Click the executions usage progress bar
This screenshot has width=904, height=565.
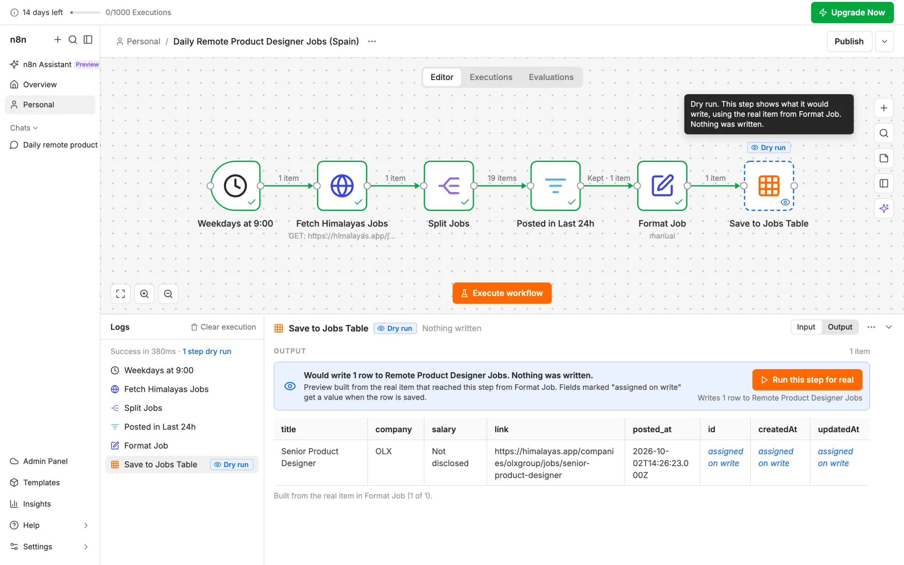pyautogui.click(x=85, y=13)
